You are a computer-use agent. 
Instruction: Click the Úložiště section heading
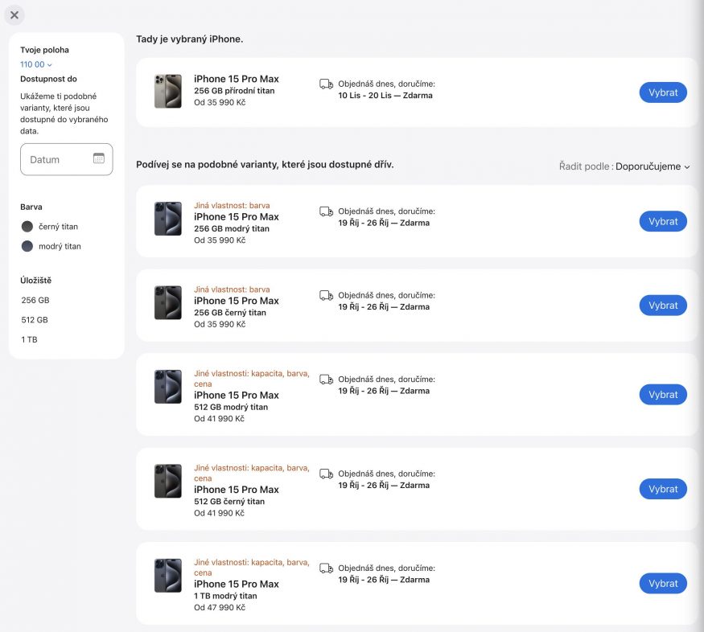point(36,281)
